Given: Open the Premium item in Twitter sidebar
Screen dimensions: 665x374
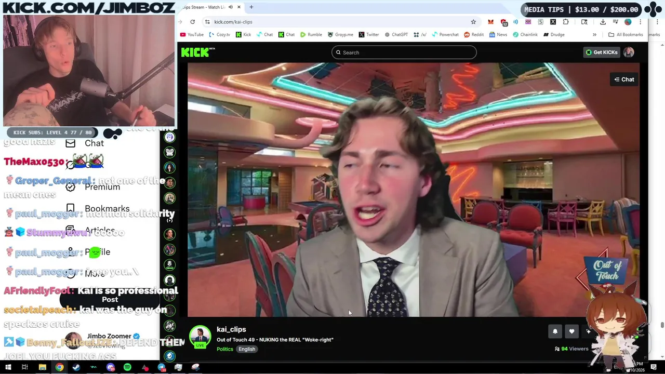Looking at the screenshot, I should [94, 187].
